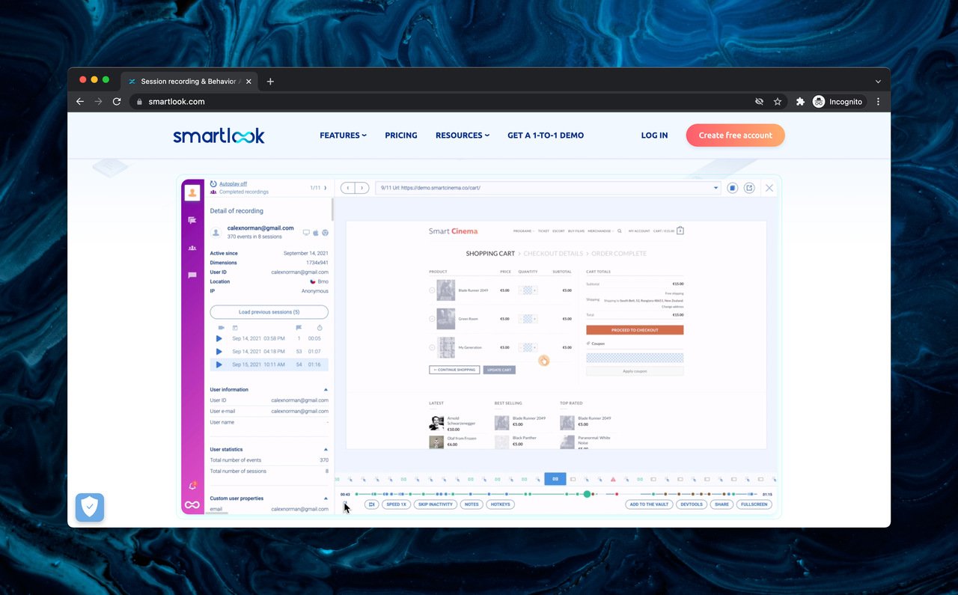Bookmark this page with star icon
958x595 pixels.
[778, 102]
